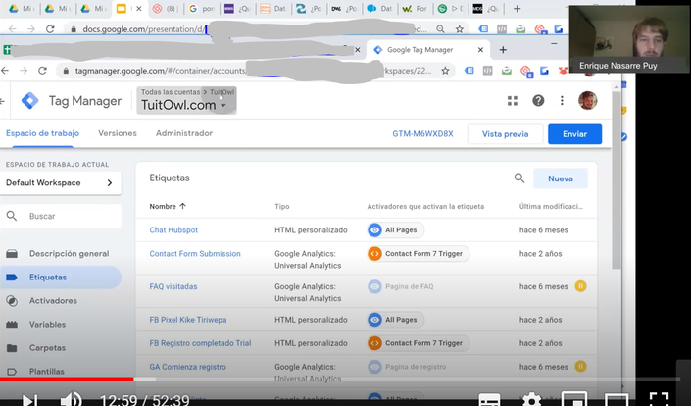The height and width of the screenshot is (406, 691).
Task: Click Contact Form 7 Trigger on Contact Form Submission row
Action: click(x=419, y=253)
